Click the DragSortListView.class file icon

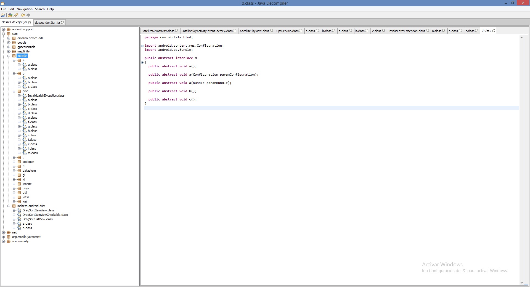point(19,219)
